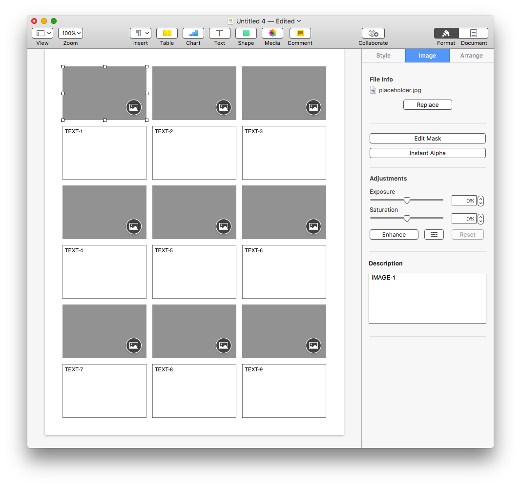Click the Description field with IMAGE-1
Screen dimensions: 521x487
click(427, 299)
